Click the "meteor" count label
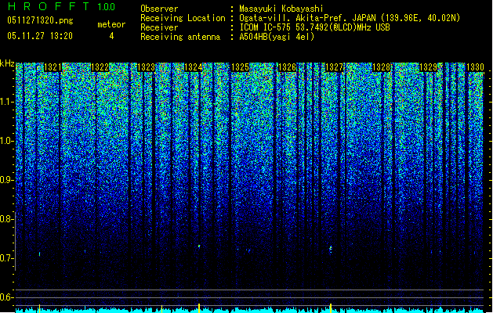The width and height of the screenshot is (493, 313). [111, 24]
